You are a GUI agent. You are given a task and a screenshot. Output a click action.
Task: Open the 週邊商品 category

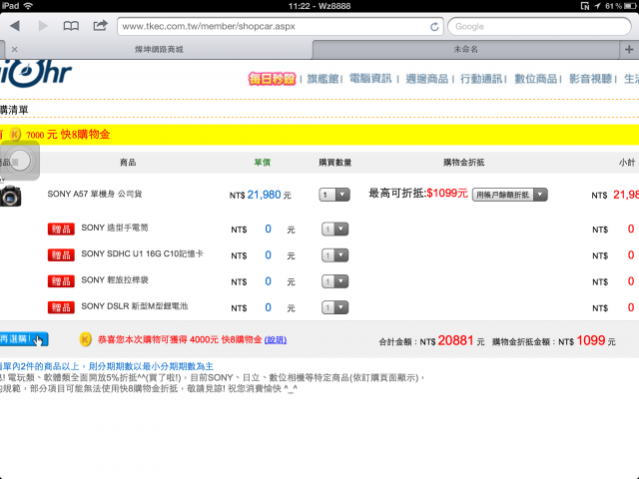coord(426,79)
